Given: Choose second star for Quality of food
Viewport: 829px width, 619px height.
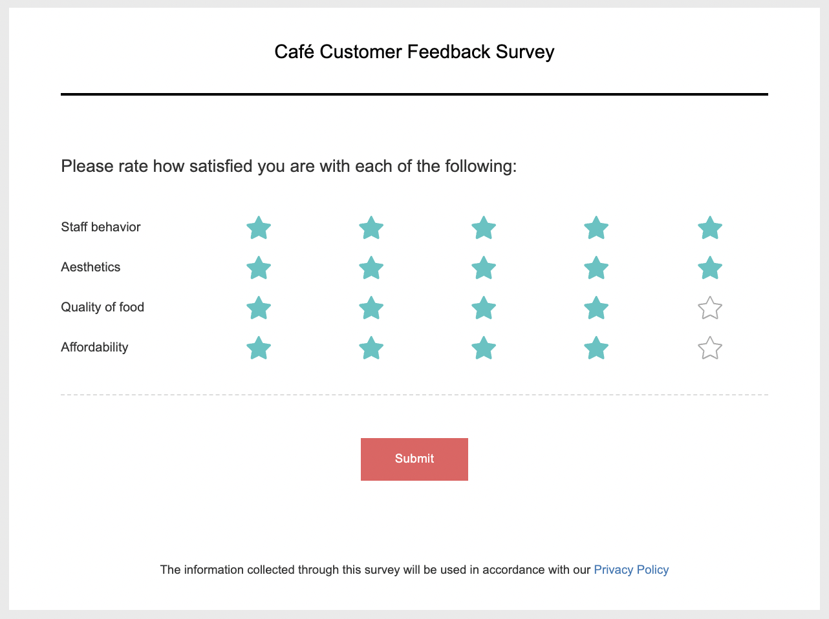Looking at the screenshot, I should pyautogui.click(x=371, y=308).
